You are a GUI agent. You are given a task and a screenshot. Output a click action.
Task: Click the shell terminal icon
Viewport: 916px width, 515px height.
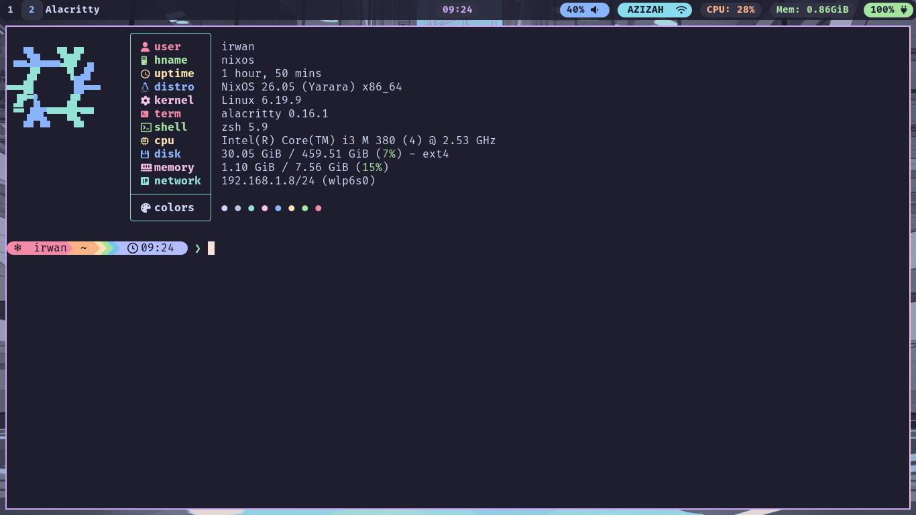coord(146,127)
